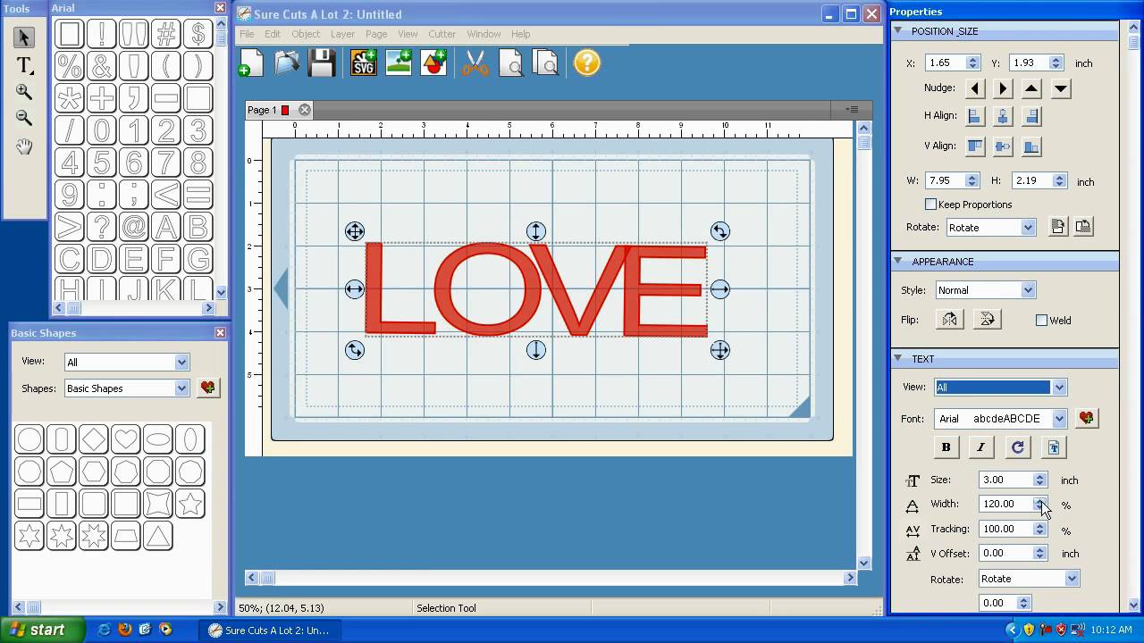Select the heart shape in Basic Shapes
Viewport: 1144px width, 643px height.
click(x=126, y=439)
